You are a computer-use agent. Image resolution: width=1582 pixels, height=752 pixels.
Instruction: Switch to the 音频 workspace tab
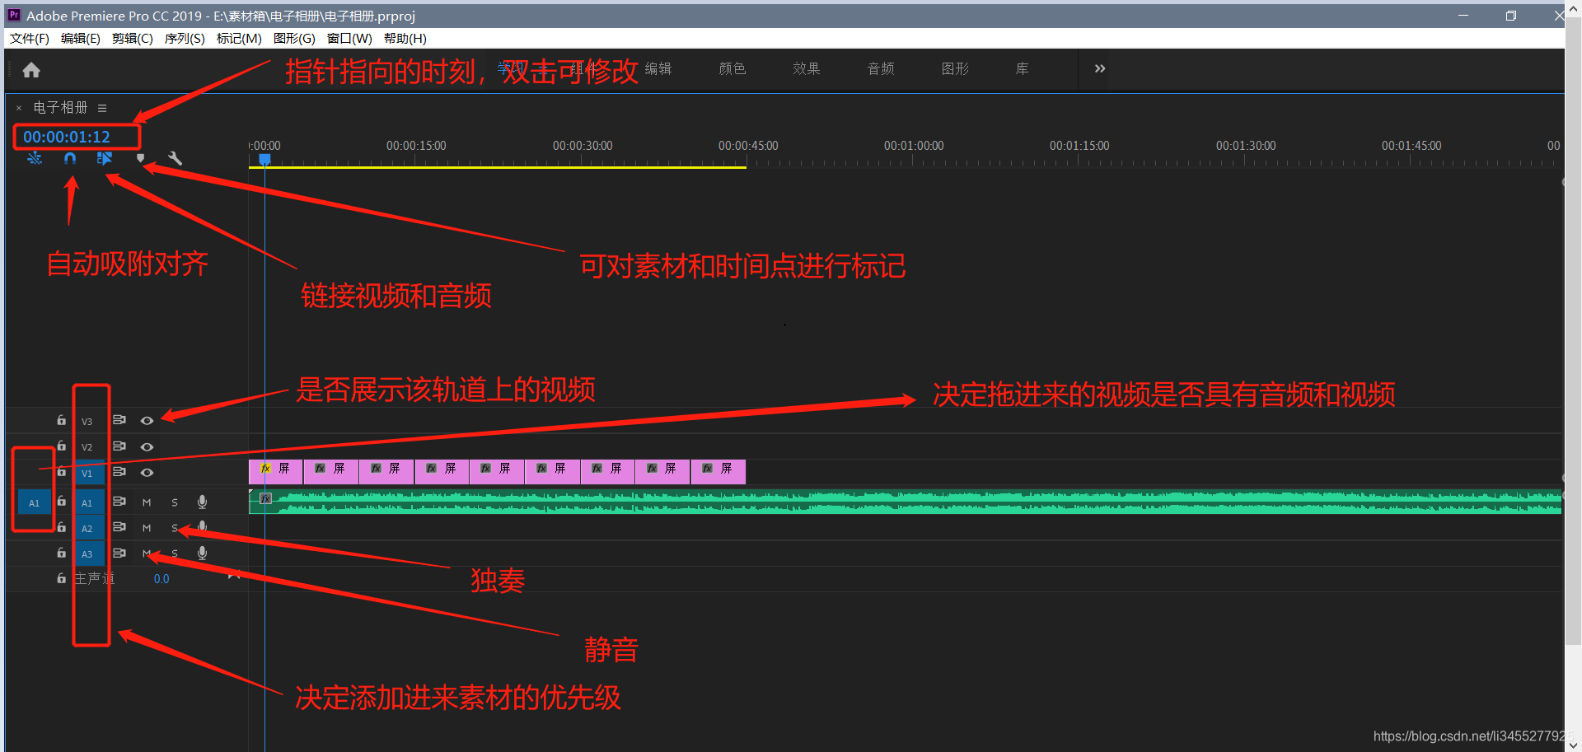click(x=881, y=69)
